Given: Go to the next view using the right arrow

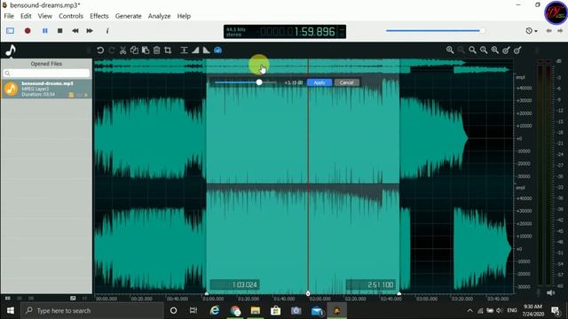Looking at the screenshot, I should [x=560, y=31].
